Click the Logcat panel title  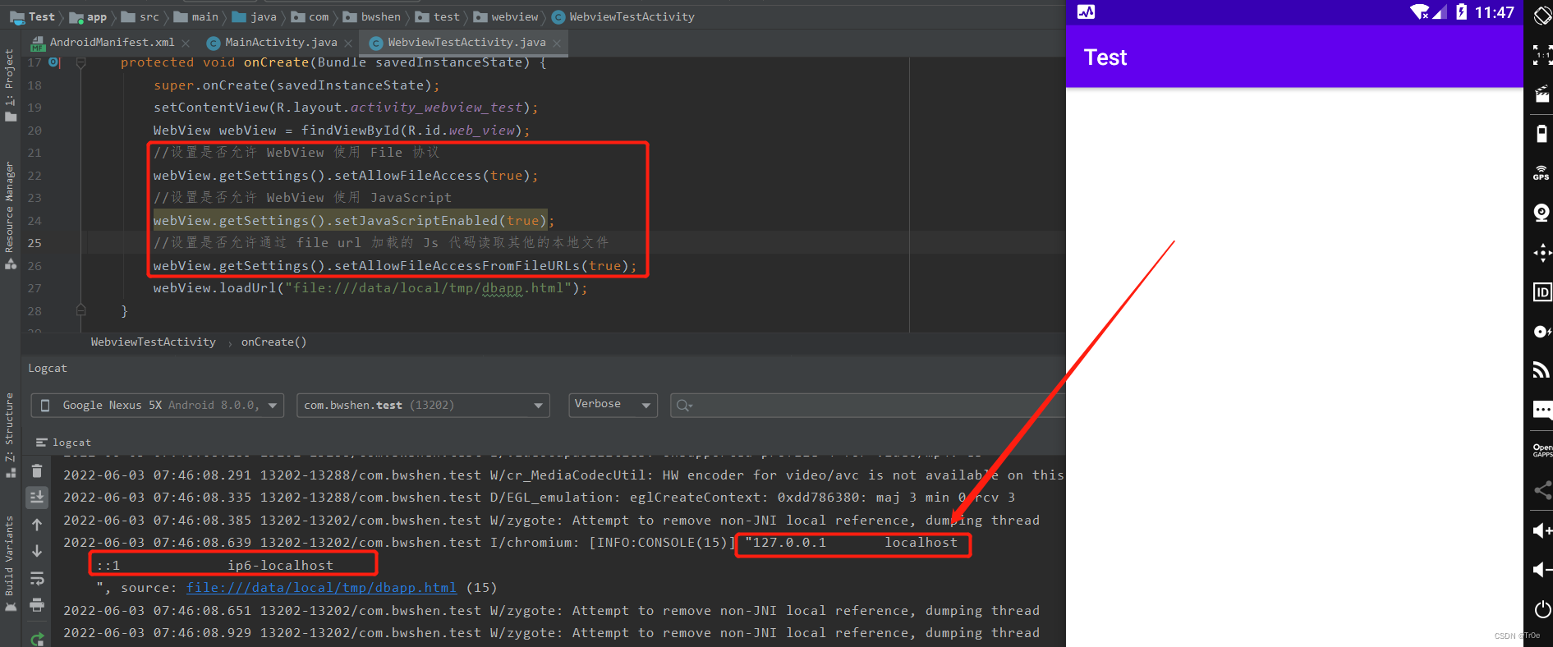48,368
